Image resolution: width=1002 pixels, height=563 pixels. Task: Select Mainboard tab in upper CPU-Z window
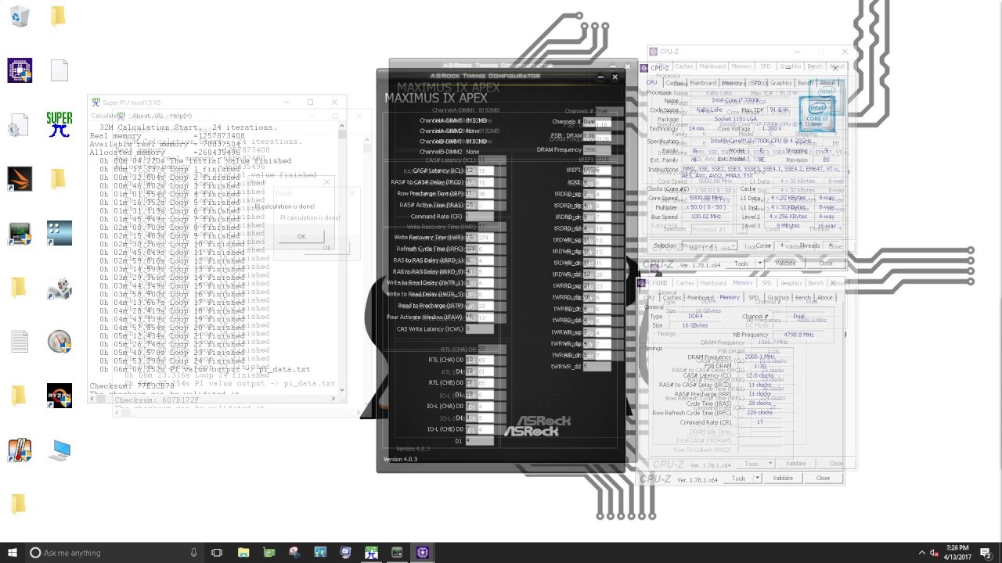(x=703, y=83)
